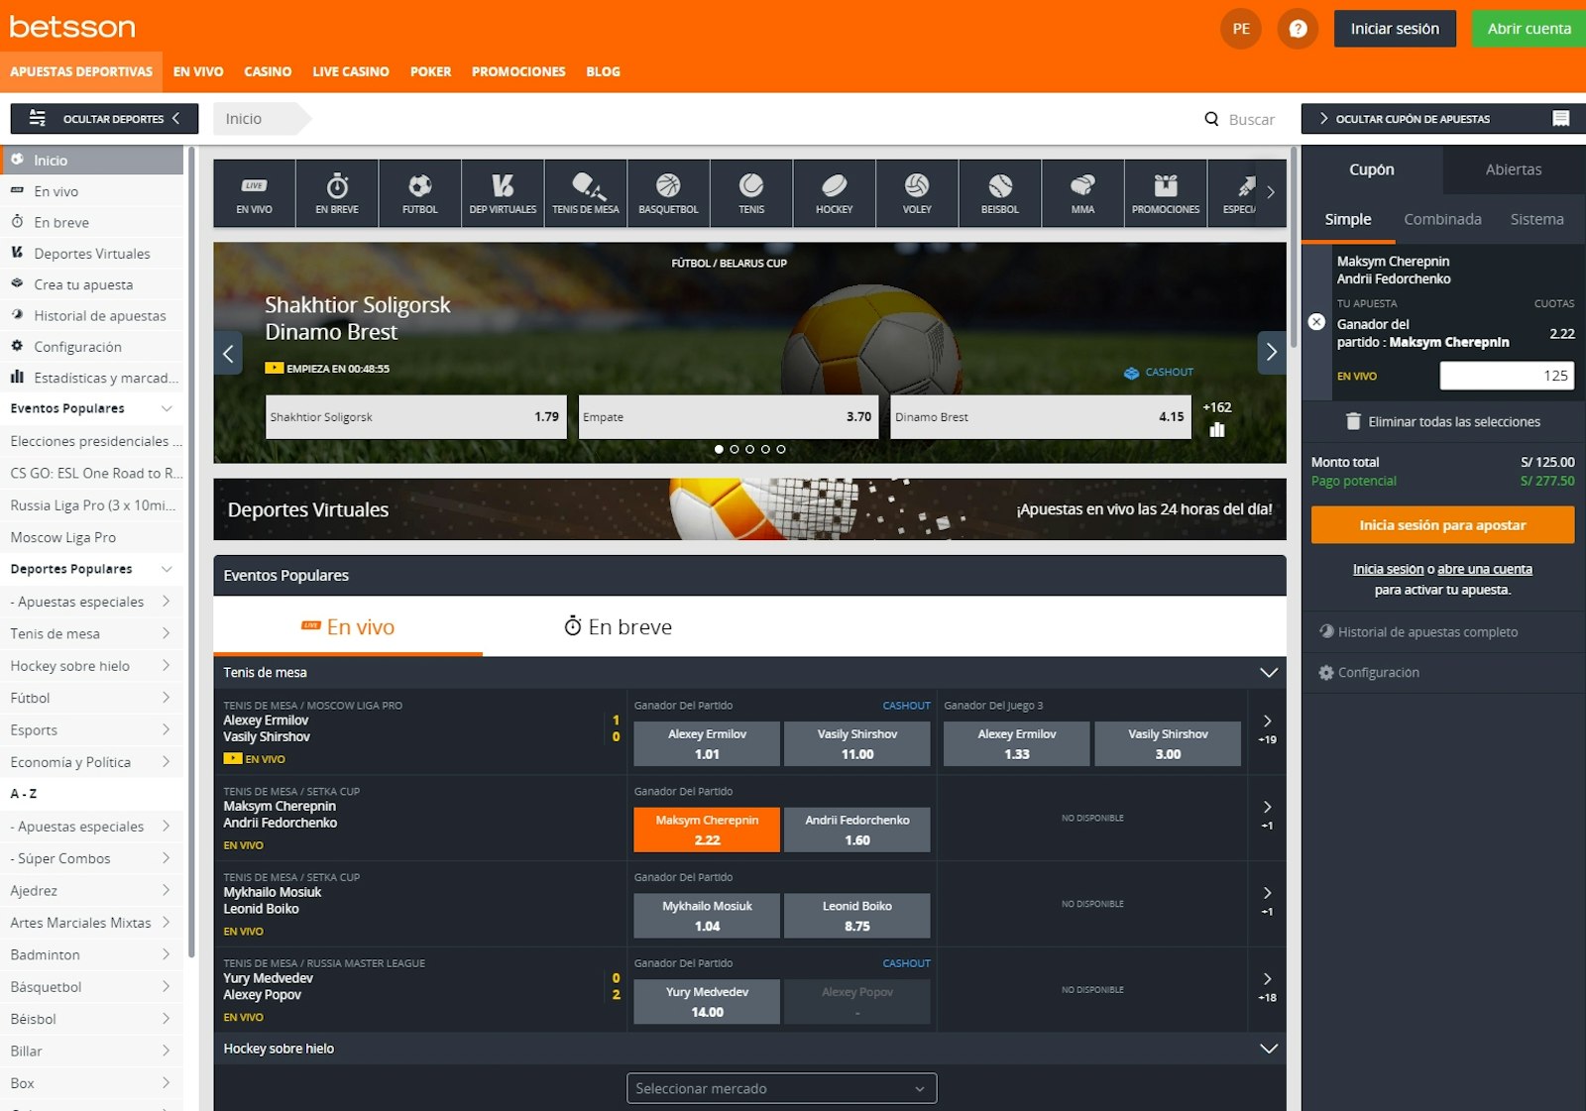Open the En breve tab in Eventos Populares
This screenshot has width=1586, height=1111.
(x=618, y=626)
